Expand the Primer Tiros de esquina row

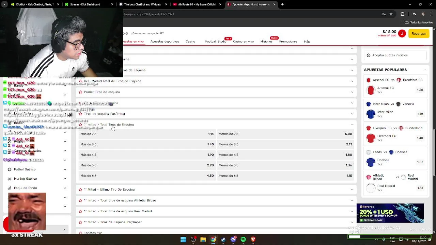tap(352, 92)
